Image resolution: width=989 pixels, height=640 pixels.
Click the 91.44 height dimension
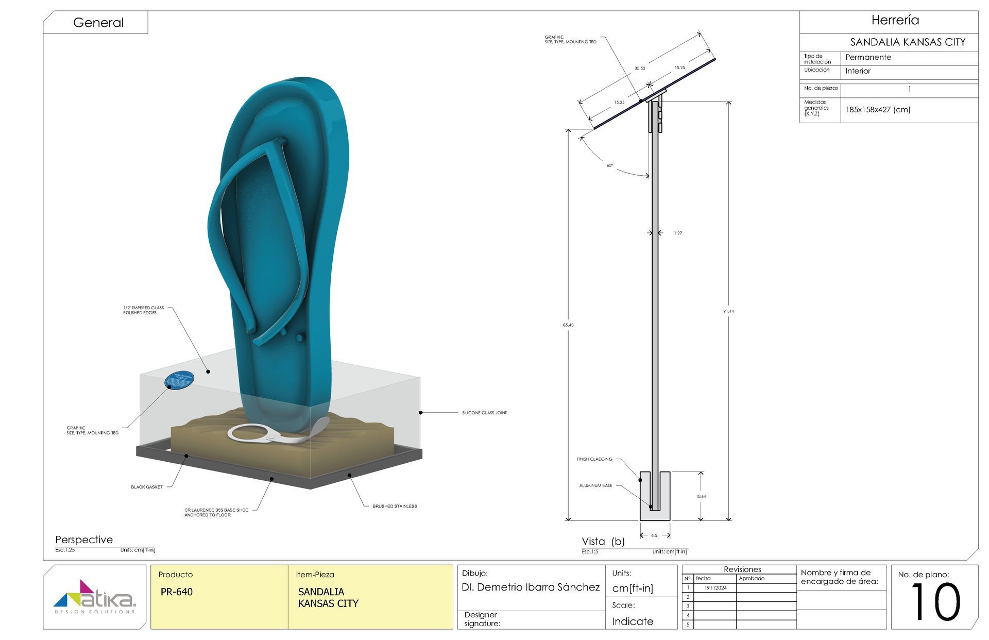coord(728,311)
